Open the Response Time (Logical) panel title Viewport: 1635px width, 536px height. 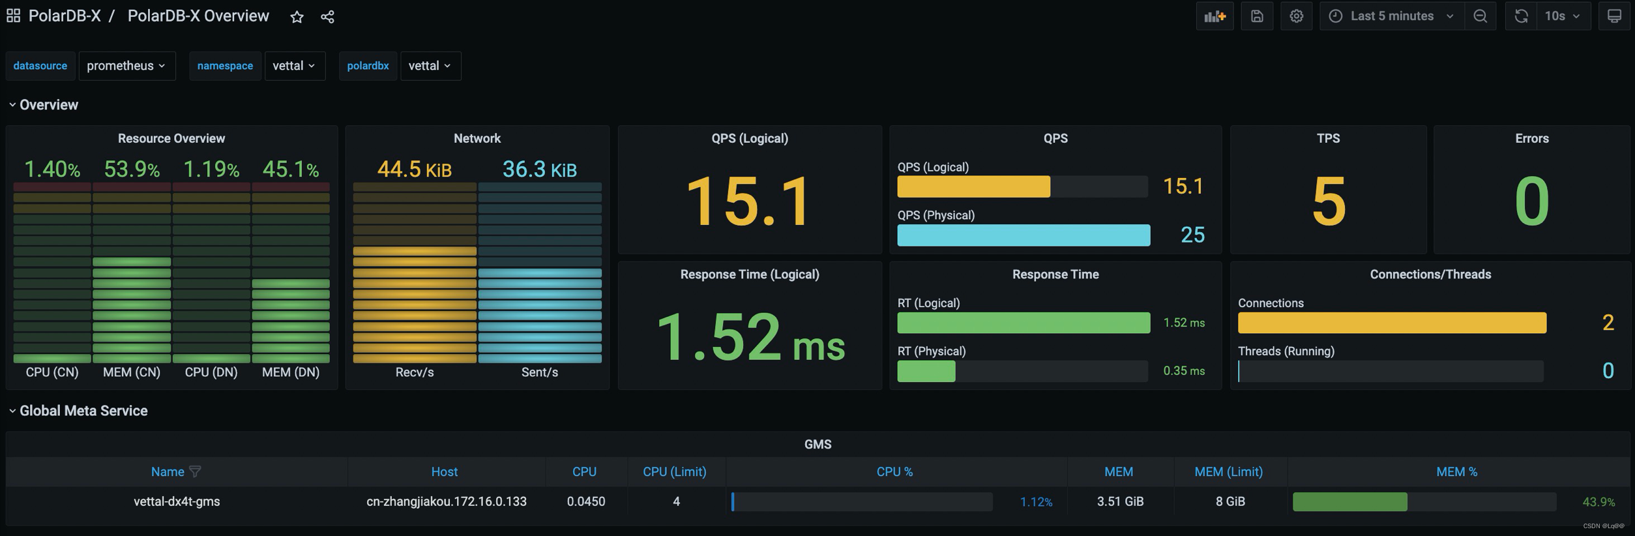(x=750, y=275)
